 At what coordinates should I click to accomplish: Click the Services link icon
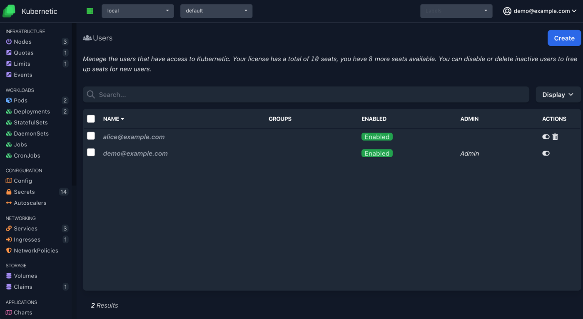[x=9, y=228]
